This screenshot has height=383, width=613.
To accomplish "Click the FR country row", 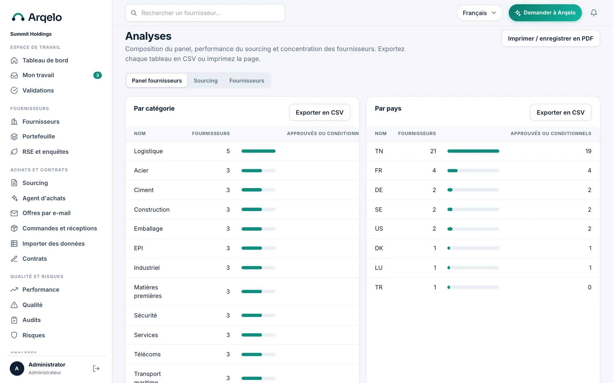I will coord(483,171).
